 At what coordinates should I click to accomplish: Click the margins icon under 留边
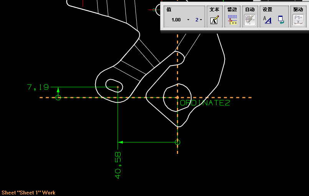tap(232, 20)
